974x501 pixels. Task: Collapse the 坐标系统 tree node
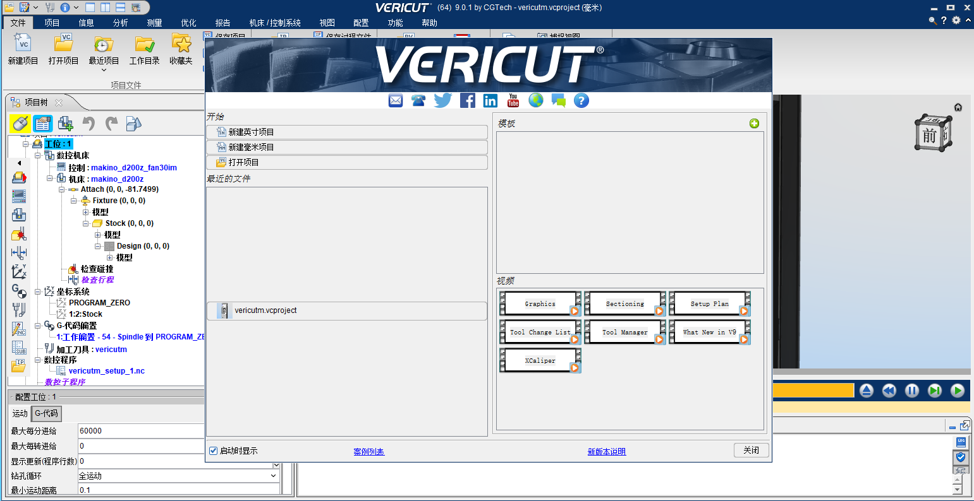(x=38, y=292)
